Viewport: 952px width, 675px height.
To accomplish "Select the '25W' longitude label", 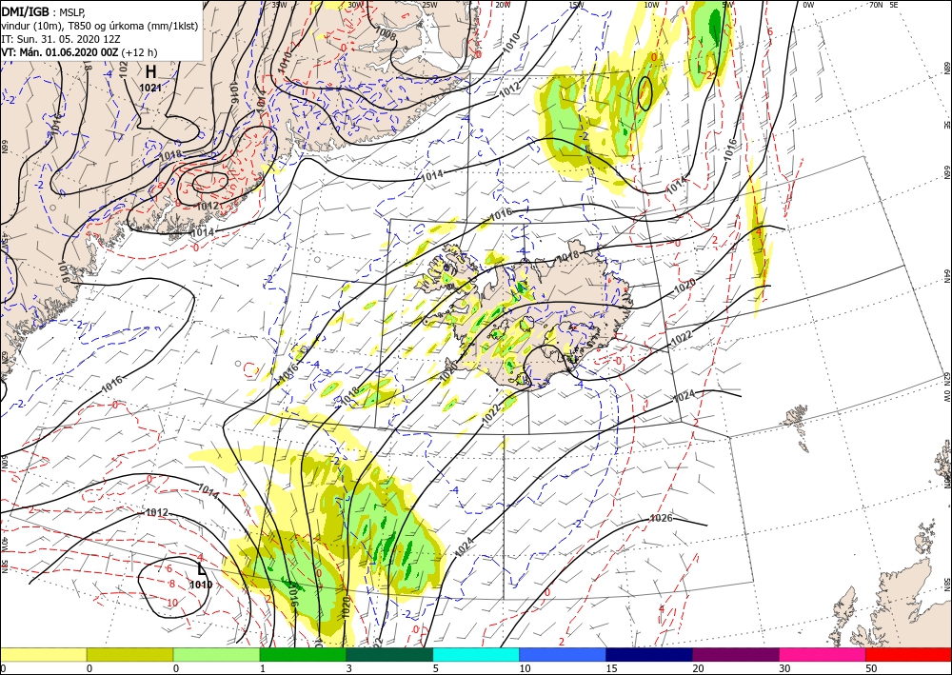I will point(429,5).
